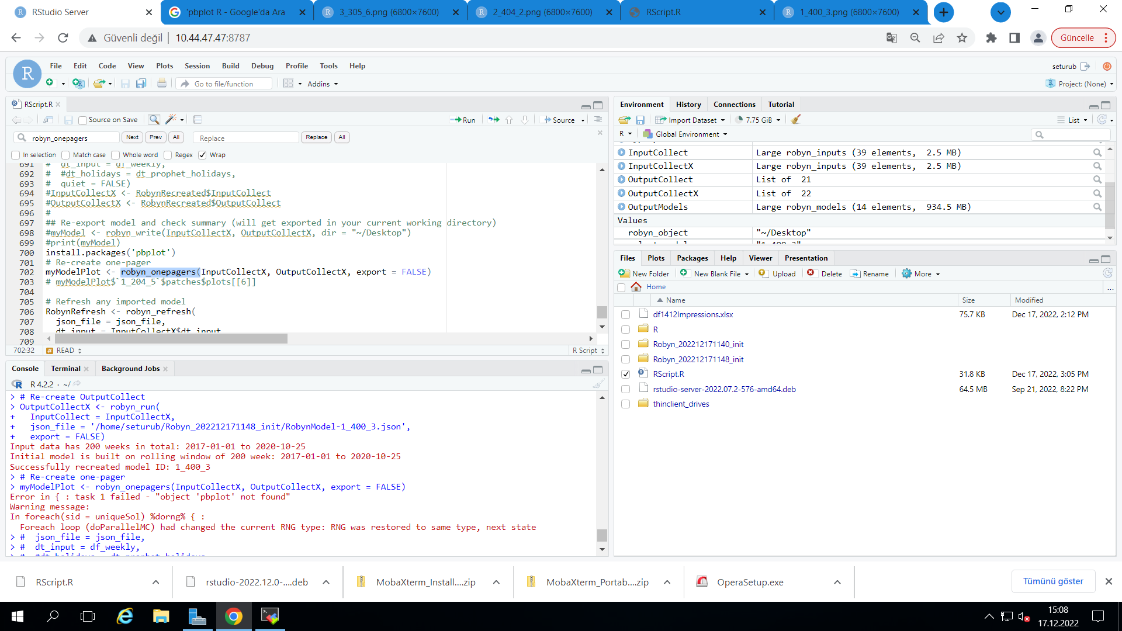Open the More menu in Files pane
This screenshot has height=631, width=1122.
coord(920,273)
